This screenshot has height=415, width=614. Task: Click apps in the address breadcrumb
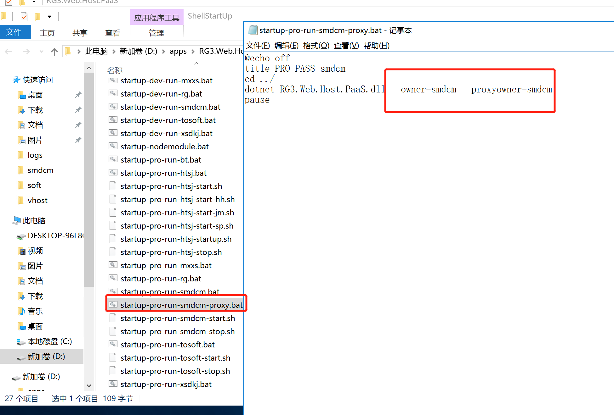[178, 51]
